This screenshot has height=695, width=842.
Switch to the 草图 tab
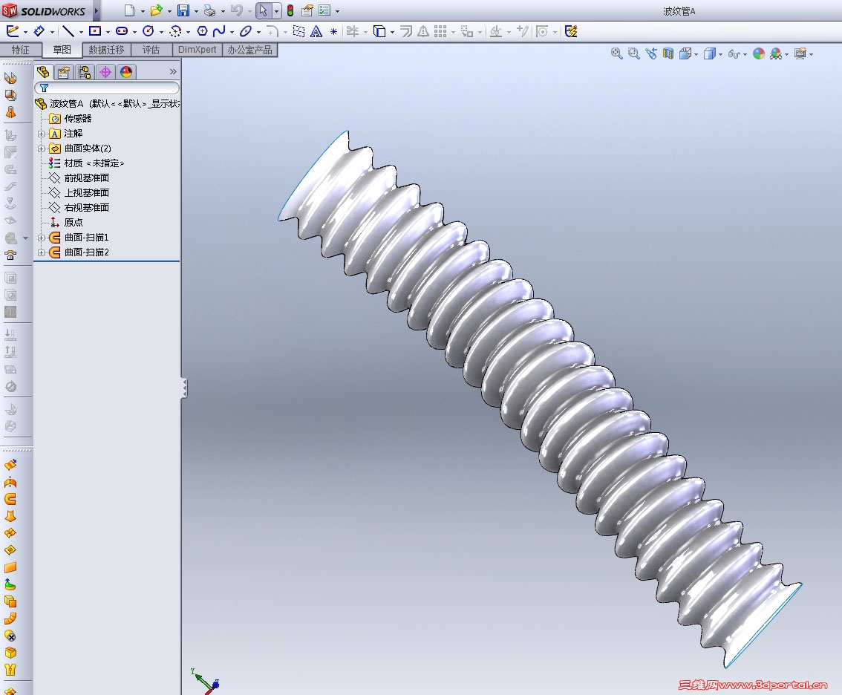(62, 50)
